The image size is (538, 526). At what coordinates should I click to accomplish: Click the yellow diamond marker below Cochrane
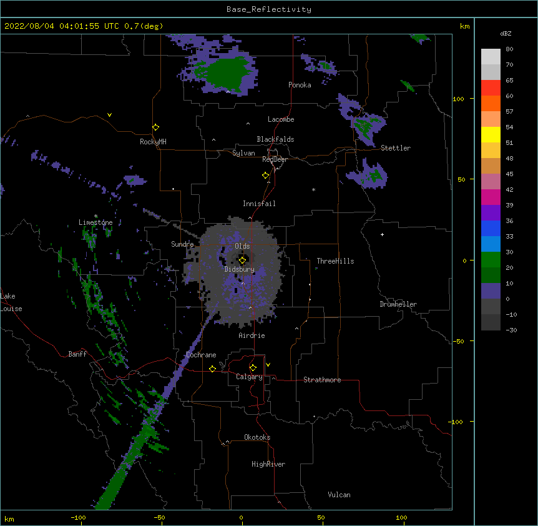point(212,369)
